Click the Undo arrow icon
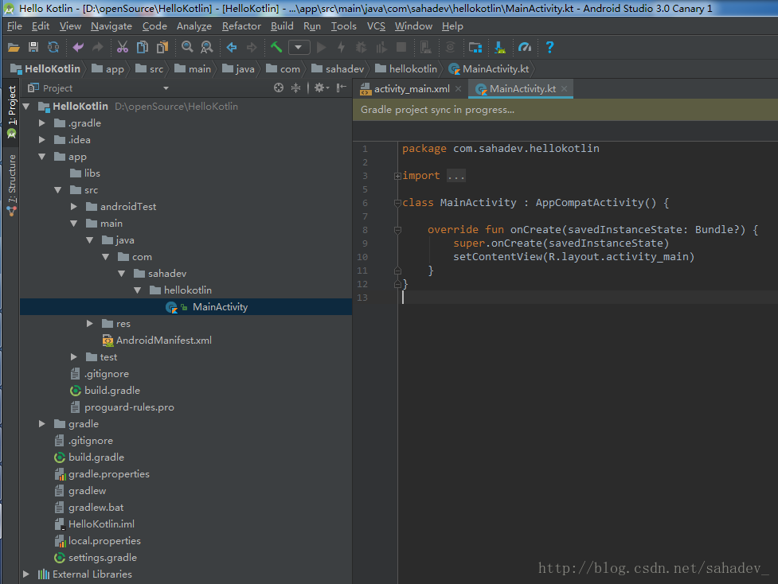778x584 pixels. click(78, 48)
